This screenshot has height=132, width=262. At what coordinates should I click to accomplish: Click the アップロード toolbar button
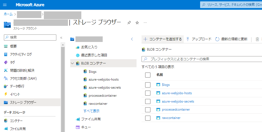coord(199,39)
